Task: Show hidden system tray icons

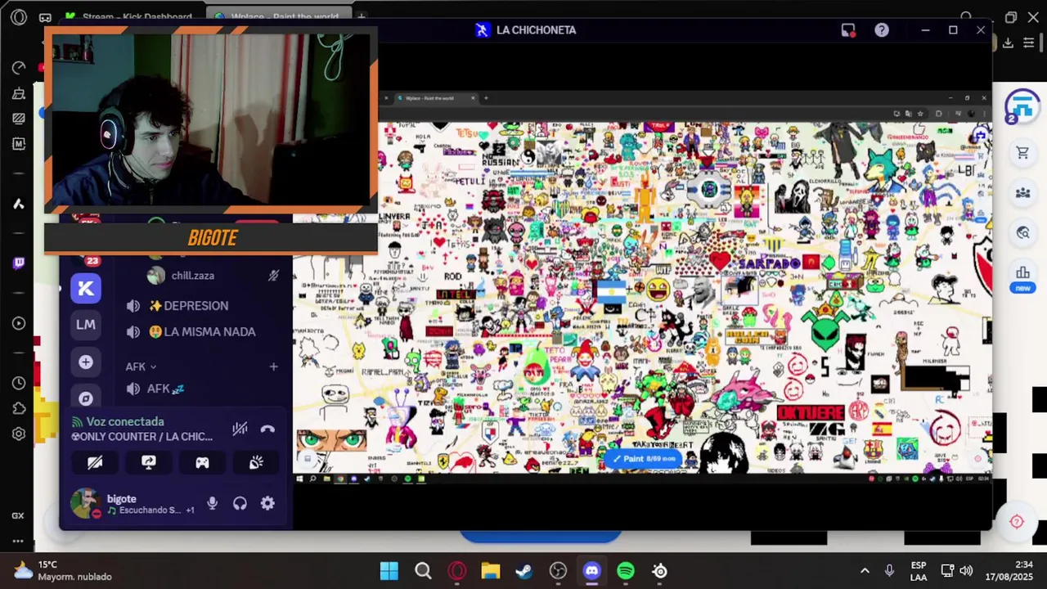Action: [x=865, y=571]
